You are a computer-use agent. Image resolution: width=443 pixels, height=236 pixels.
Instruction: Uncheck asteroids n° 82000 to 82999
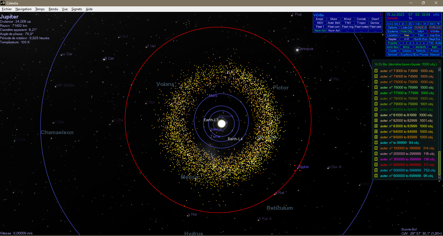(x=376, y=120)
